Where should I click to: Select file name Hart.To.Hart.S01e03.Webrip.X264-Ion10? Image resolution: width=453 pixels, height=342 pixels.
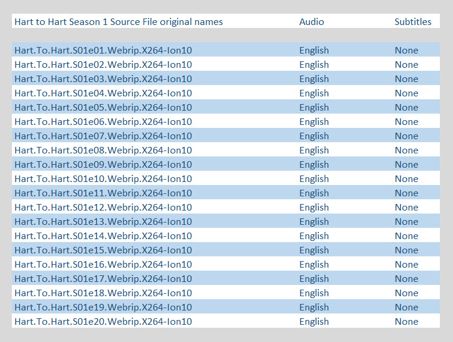point(103,79)
